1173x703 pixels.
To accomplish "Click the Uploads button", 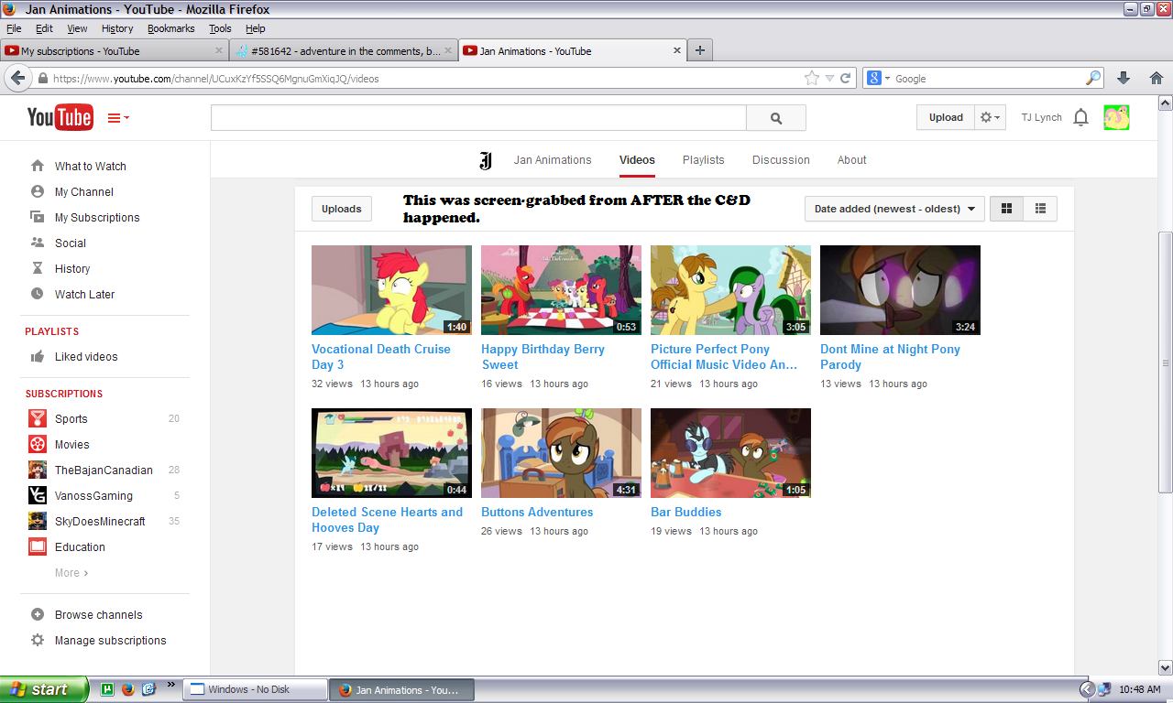I will coord(341,209).
